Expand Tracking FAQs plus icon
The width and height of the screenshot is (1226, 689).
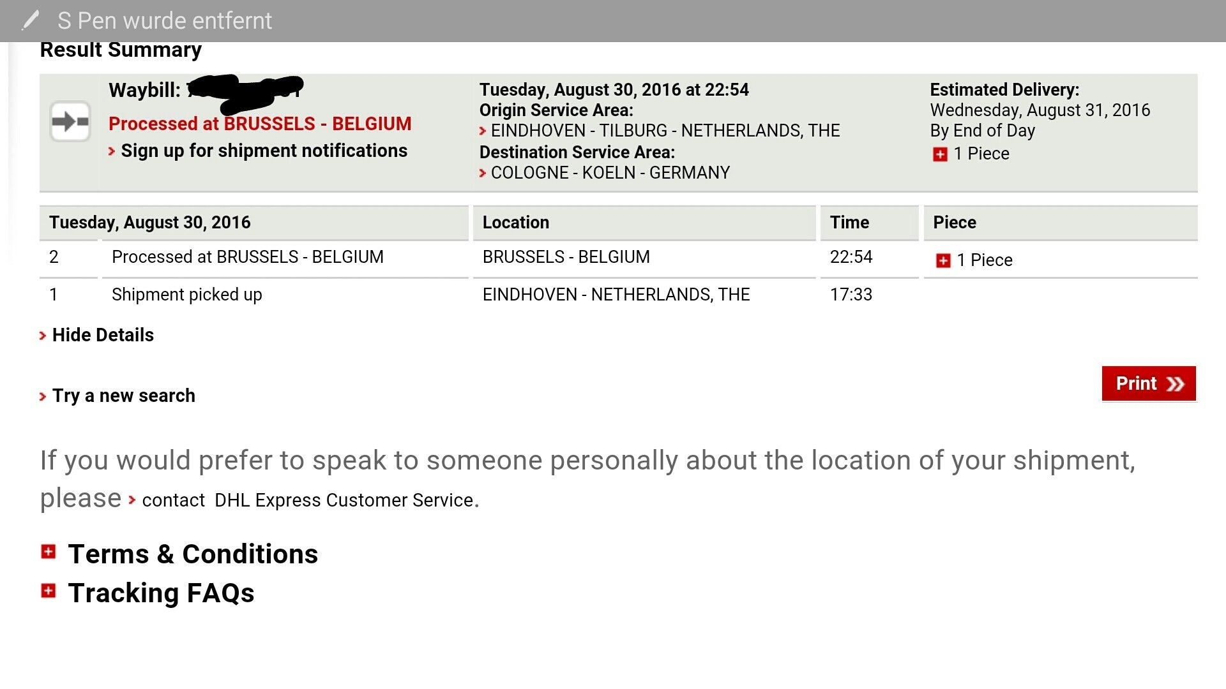49,591
